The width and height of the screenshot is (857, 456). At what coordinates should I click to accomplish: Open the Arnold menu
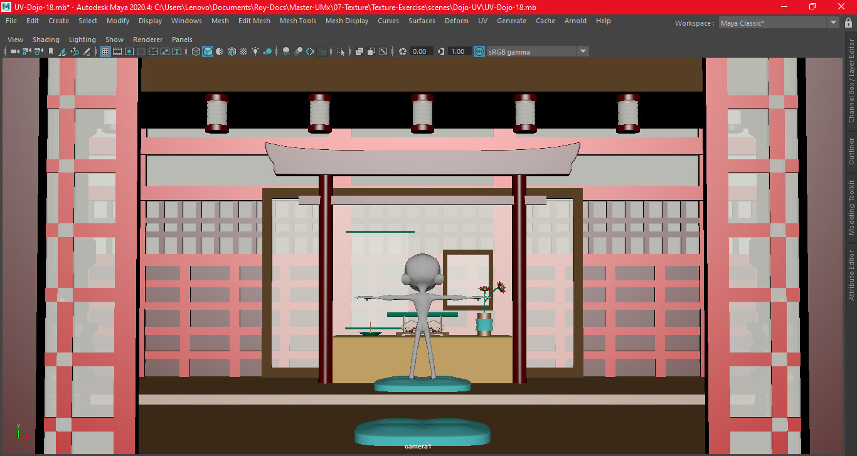point(575,21)
